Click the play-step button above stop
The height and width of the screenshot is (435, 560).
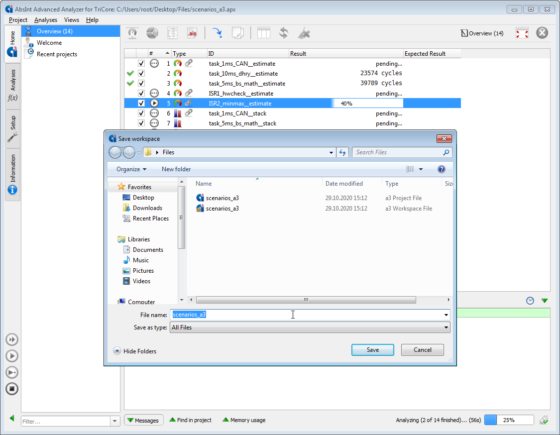click(12, 372)
